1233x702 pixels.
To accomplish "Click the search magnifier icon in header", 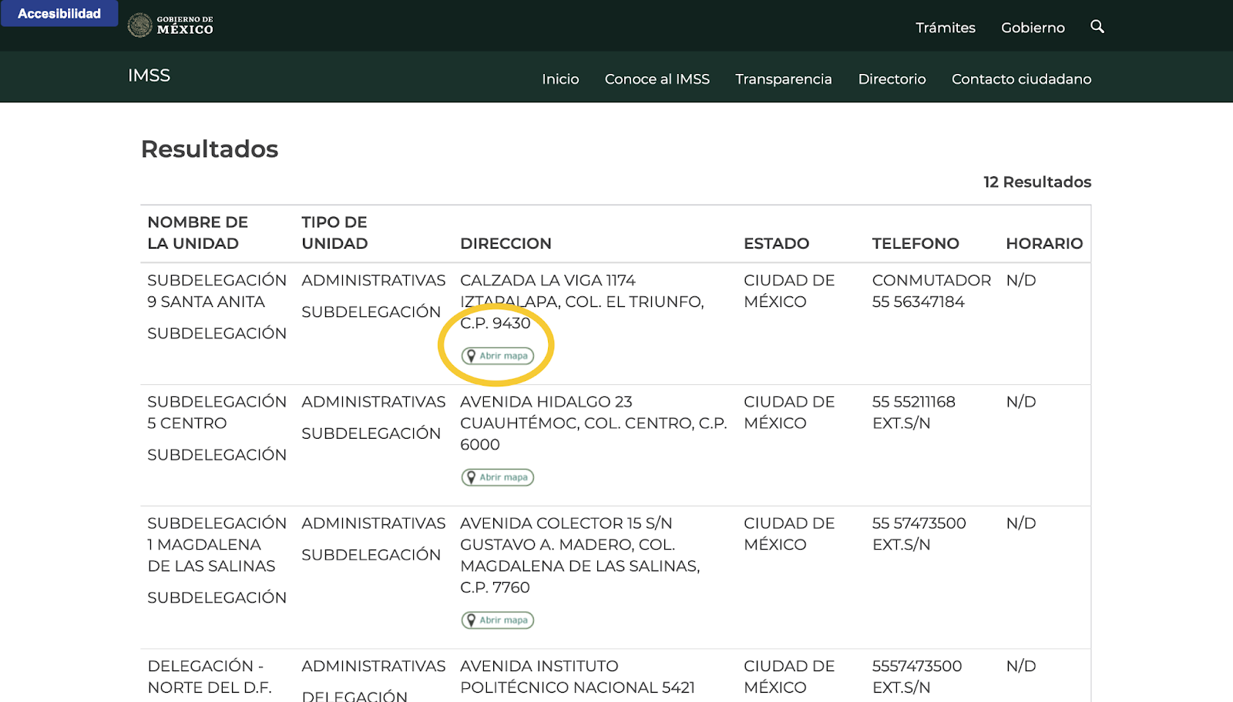I will coord(1097,27).
